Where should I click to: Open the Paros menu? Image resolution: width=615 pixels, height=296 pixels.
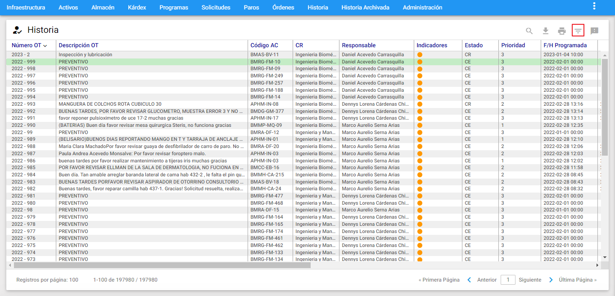pos(251,8)
